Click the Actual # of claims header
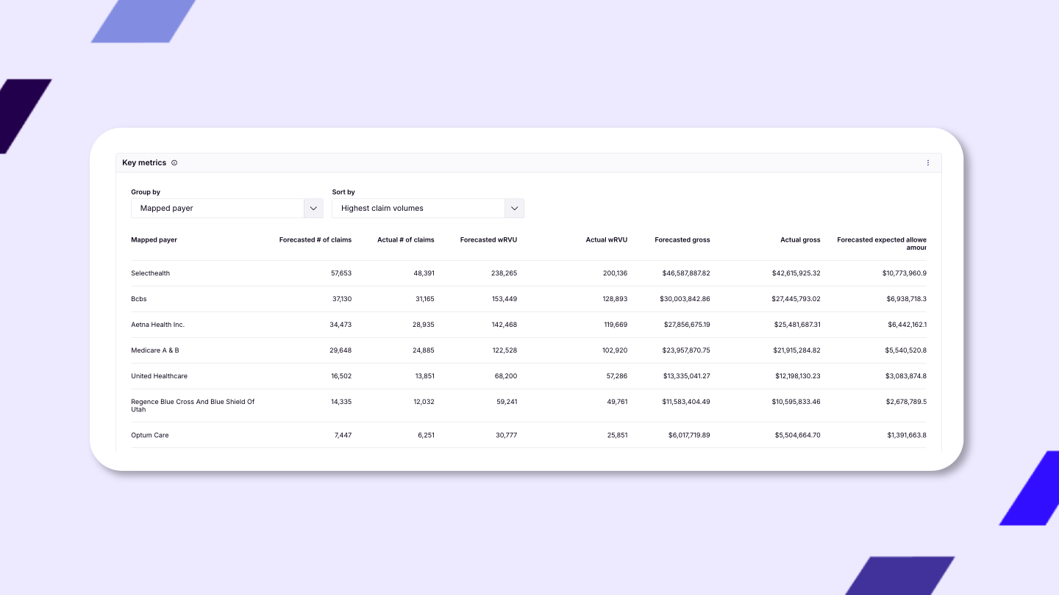Image resolution: width=1059 pixels, height=595 pixels. click(405, 240)
